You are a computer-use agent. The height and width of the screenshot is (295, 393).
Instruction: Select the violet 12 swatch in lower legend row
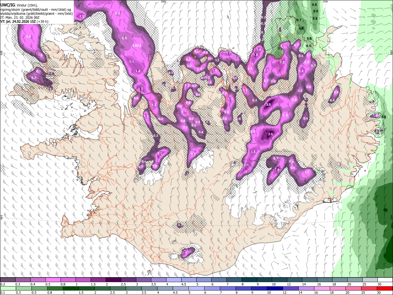[290, 288]
